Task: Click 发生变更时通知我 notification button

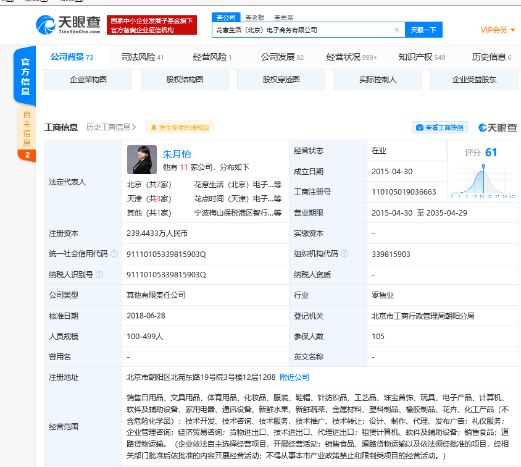Action: 180,127
